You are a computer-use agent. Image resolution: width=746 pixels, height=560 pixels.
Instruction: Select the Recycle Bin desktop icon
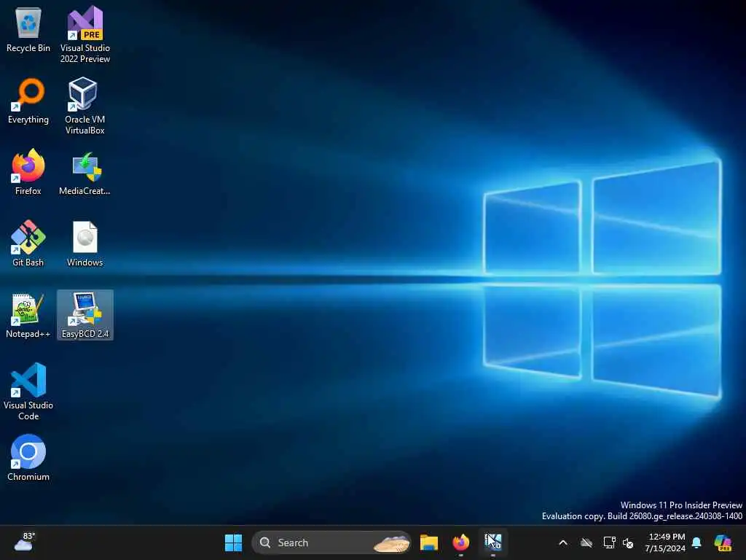(x=28, y=29)
